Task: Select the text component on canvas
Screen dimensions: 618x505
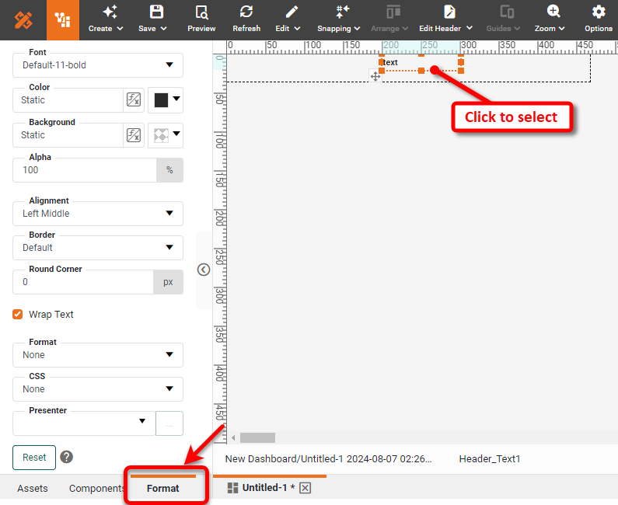Action: pyautogui.click(x=421, y=63)
